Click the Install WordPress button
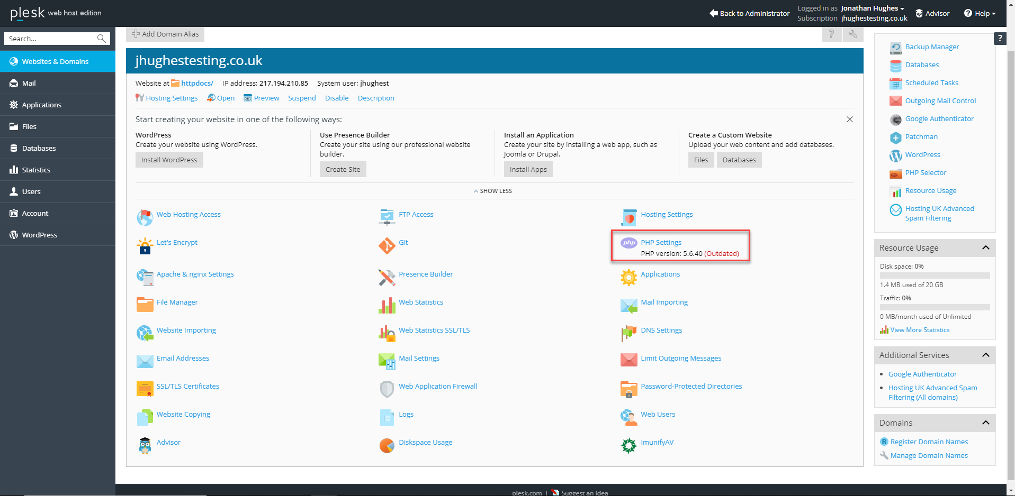The width and height of the screenshot is (1015, 496). point(169,160)
